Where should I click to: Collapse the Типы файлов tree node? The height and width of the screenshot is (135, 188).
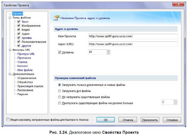(x=10, y=18)
